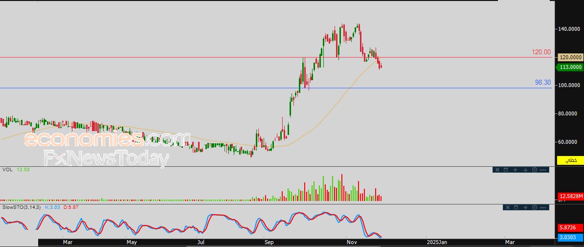The image size is (584, 247).
Task: Open SlowSTO panel more options dots
Action: tap(543, 207)
